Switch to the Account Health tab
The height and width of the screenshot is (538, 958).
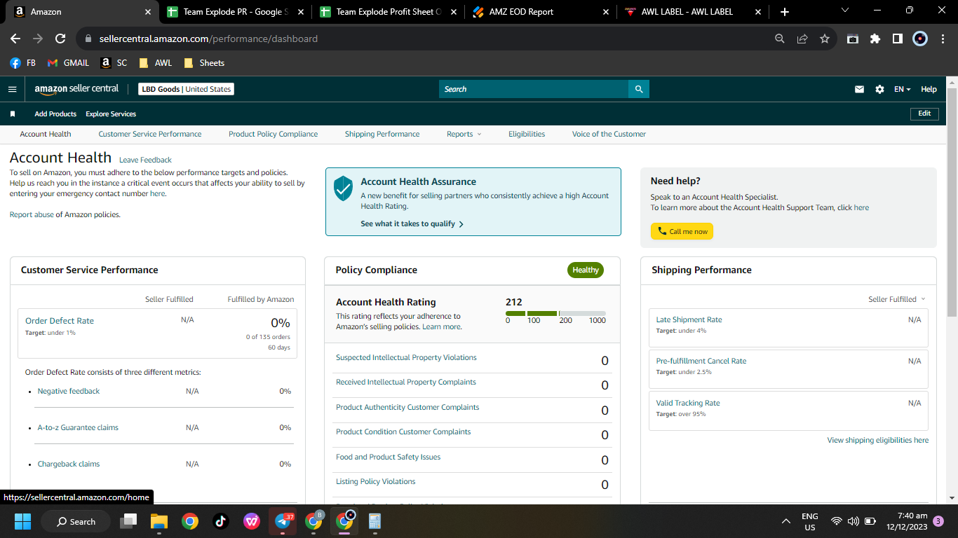click(46, 134)
